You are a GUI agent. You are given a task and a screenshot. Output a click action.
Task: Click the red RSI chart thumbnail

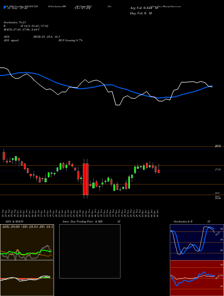click(x=197, y=278)
